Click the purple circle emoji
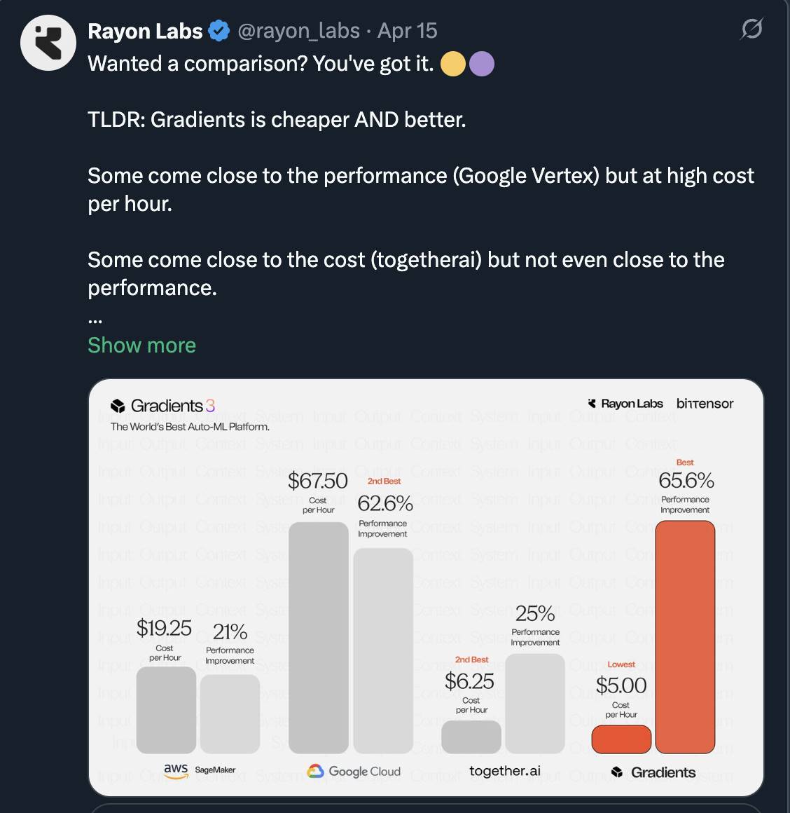Image resolution: width=790 pixels, height=813 pixels. (x=482, y=64)
